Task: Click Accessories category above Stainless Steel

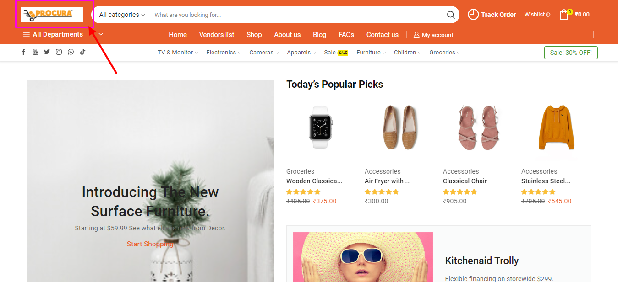Action: 539,171
